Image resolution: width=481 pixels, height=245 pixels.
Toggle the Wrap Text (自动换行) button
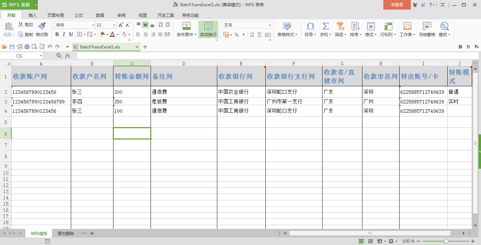[208, 29]
